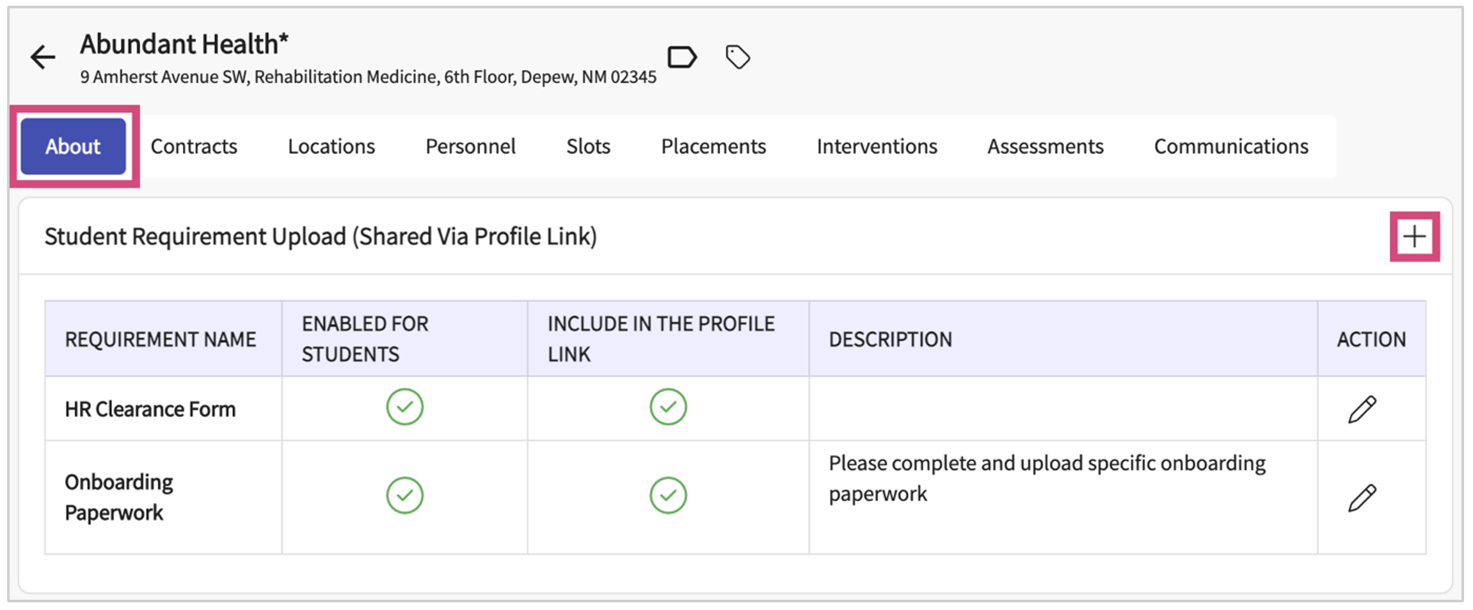1473x610 pixels.
Task: Open the Assessments tab
Action: (1045, 146)
